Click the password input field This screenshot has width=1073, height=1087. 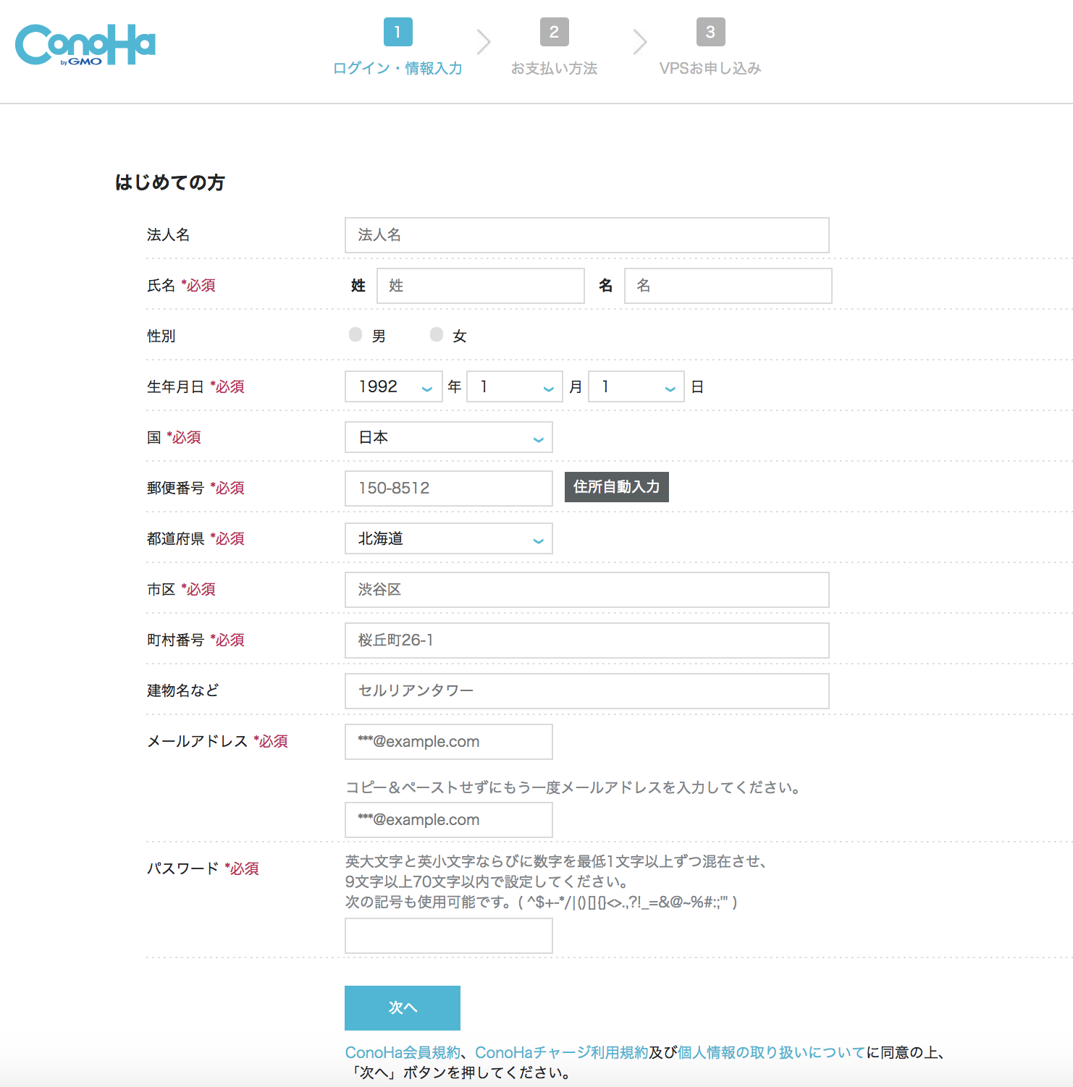tap(448, 936)
